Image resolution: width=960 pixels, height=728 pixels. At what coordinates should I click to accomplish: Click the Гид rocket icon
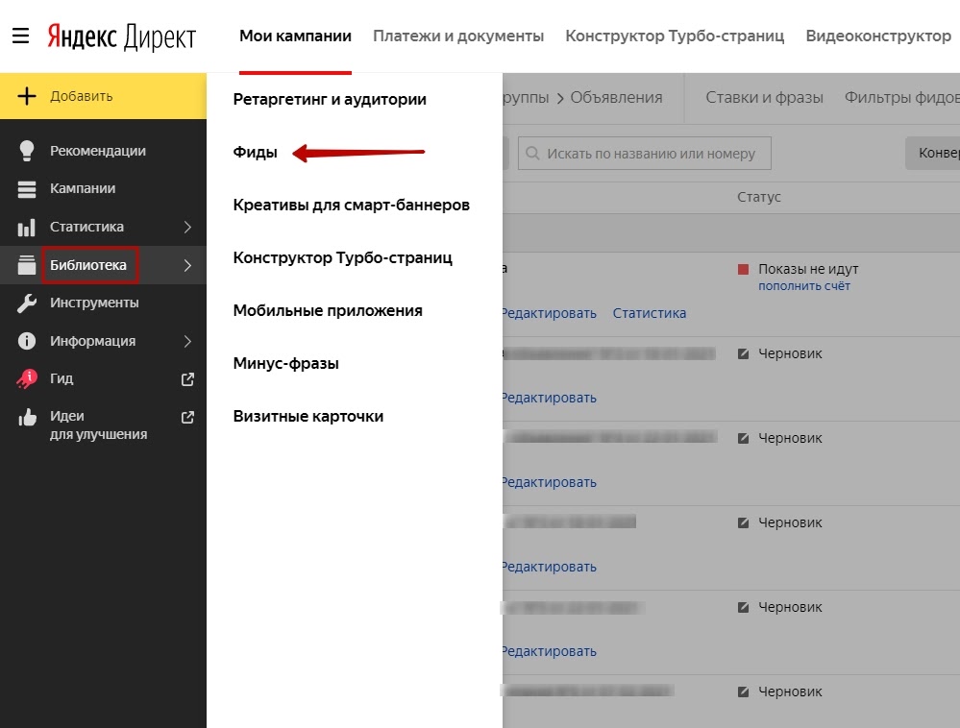(27, 378)
